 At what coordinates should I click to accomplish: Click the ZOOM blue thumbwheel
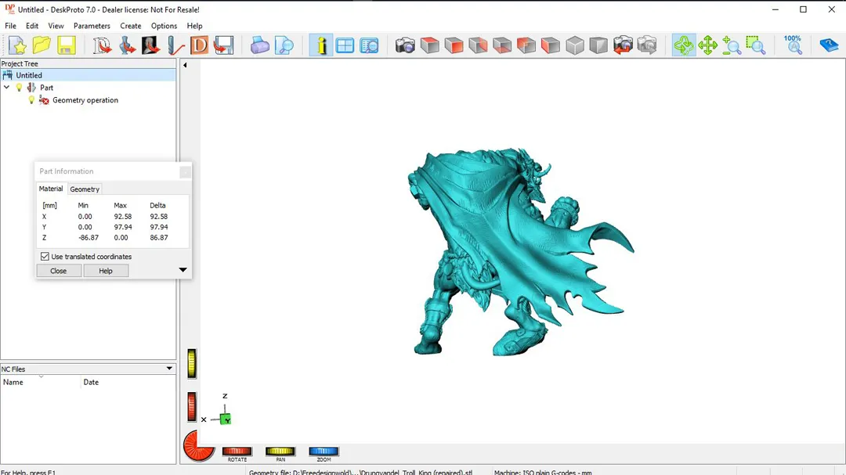click(324, 452)
